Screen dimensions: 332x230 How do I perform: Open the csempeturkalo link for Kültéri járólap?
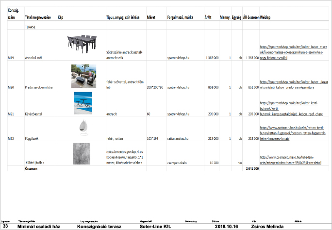291,160
